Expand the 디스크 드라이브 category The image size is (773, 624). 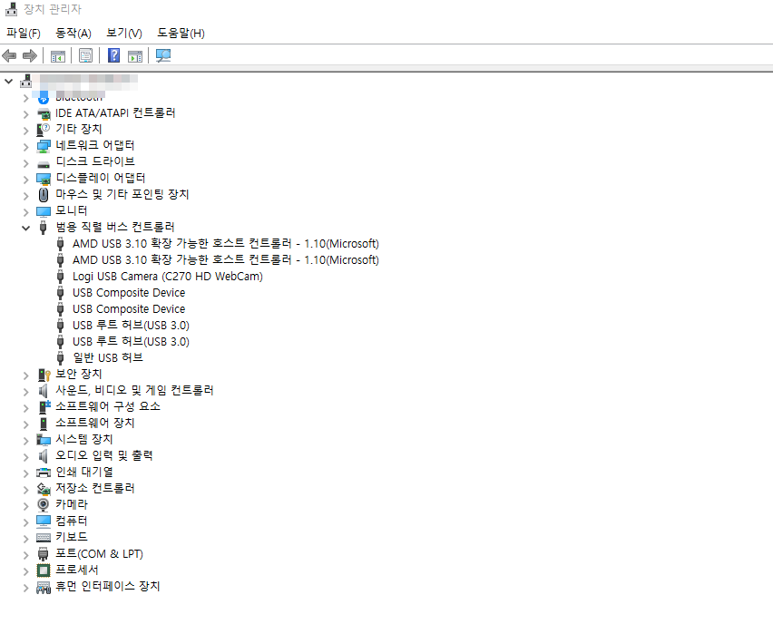25,161
